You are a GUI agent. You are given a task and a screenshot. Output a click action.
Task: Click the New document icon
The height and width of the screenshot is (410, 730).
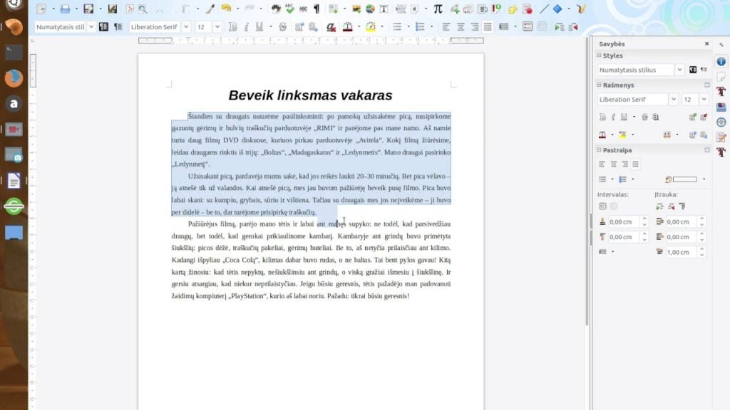pos(41,9)
